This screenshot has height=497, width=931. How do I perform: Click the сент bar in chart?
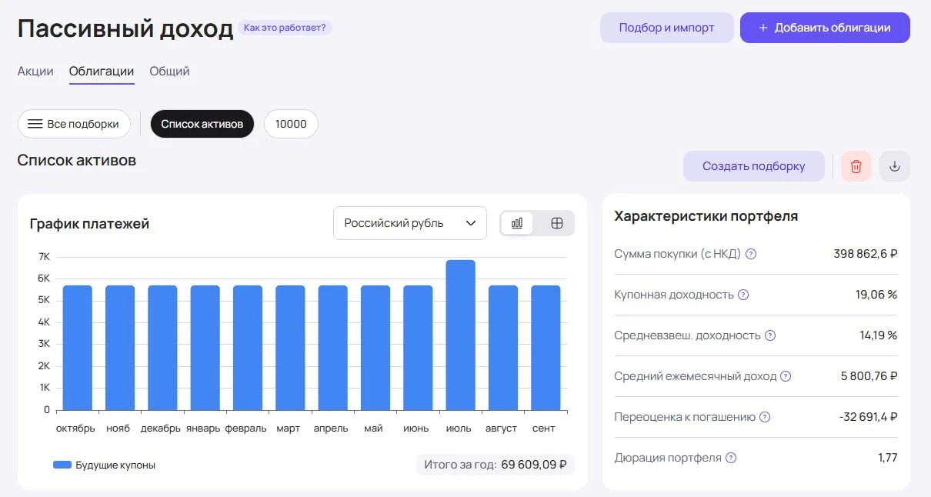tap(546, 348)
